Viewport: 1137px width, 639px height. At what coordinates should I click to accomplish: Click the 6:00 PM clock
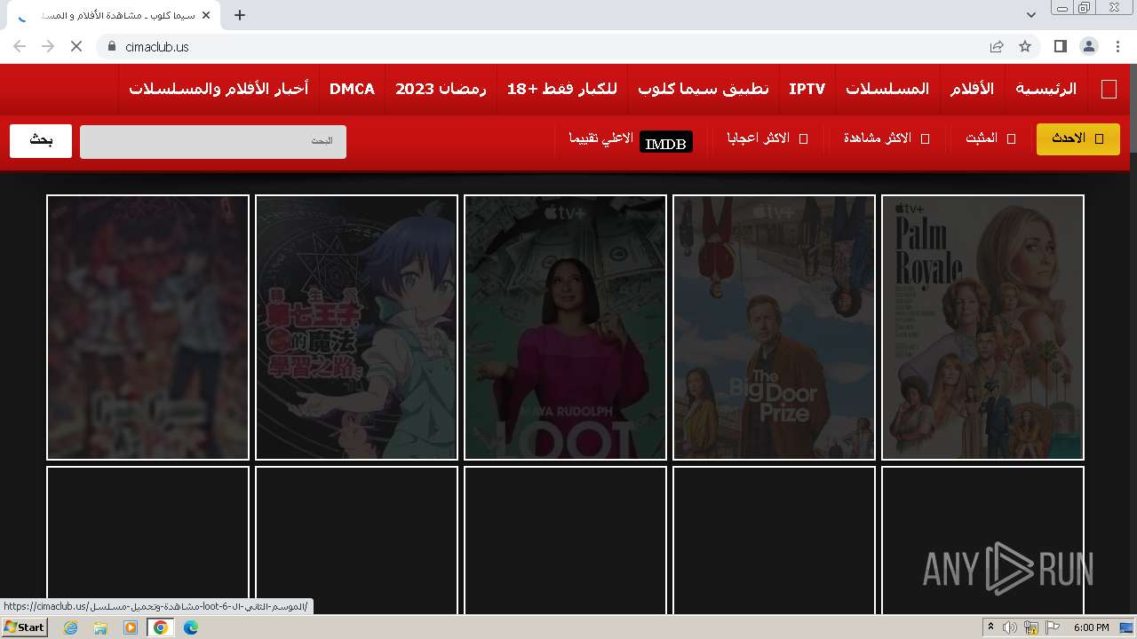tap(1091, 627)
